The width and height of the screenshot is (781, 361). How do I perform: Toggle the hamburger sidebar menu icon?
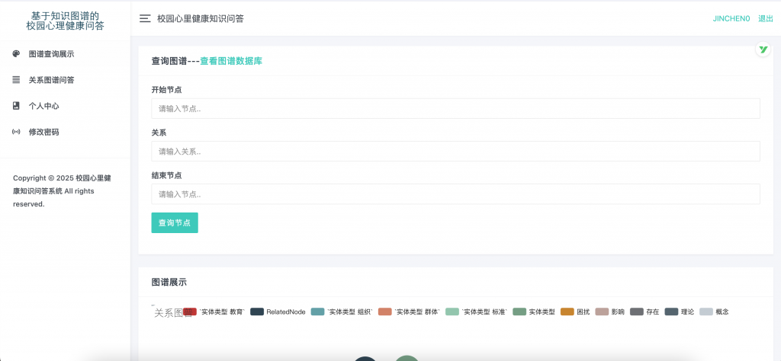[x=145, y=19]
